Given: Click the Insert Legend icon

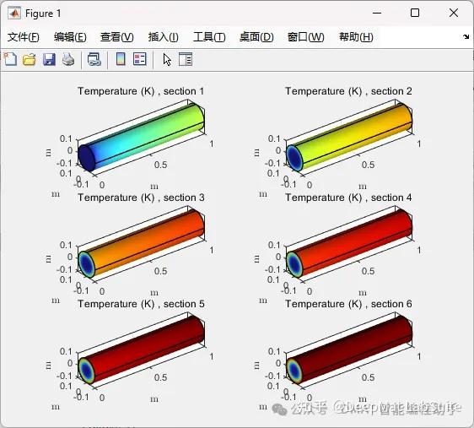Looking at the screenshot, I should [140, 59].
